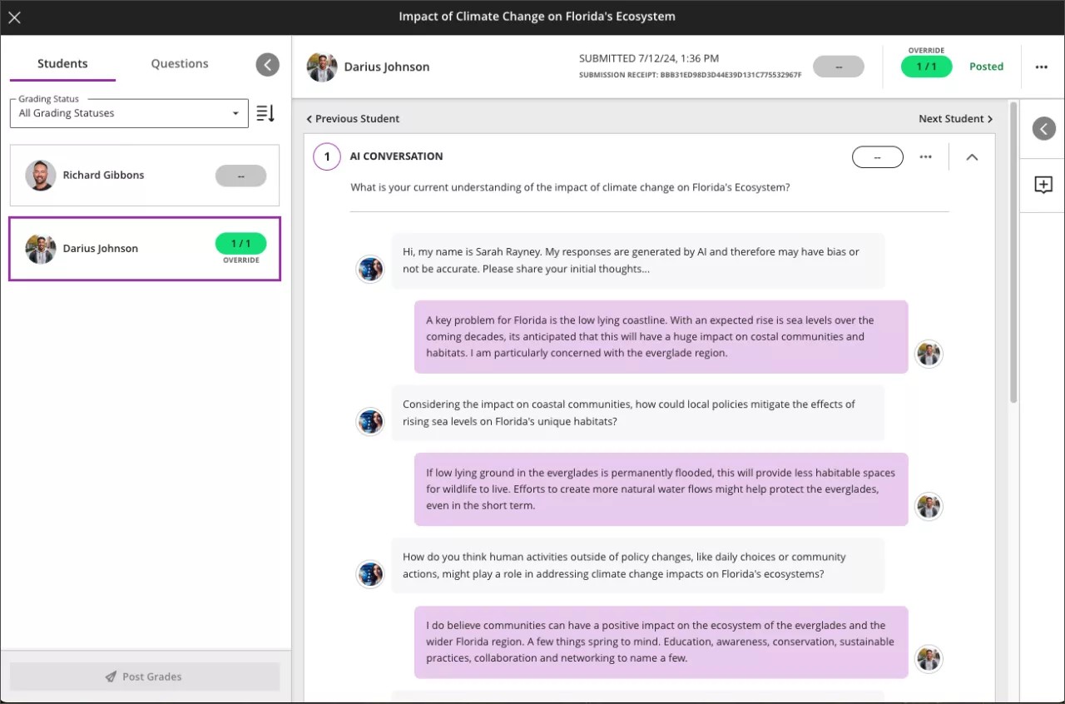Image resolution: width=1065 pixels, height=704 pixels.
Task: Switch to the Questions tab
Action: (x=179, y=63)
